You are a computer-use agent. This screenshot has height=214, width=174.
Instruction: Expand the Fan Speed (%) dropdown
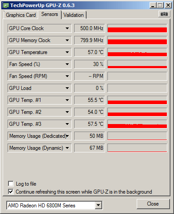[x=67, y=64]
